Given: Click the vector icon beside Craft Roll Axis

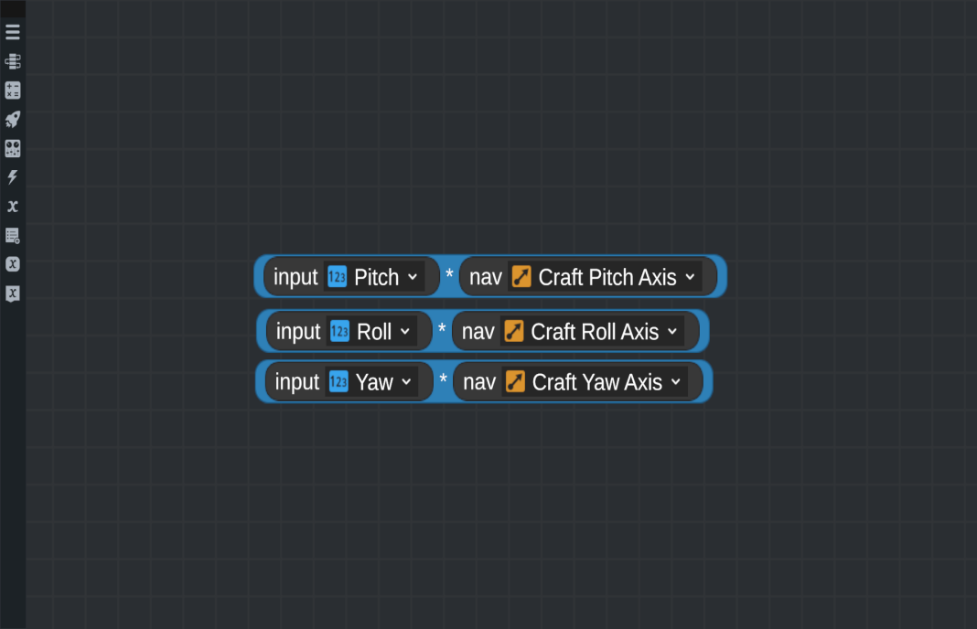Looking at the screenshot, I should (514, 331).
